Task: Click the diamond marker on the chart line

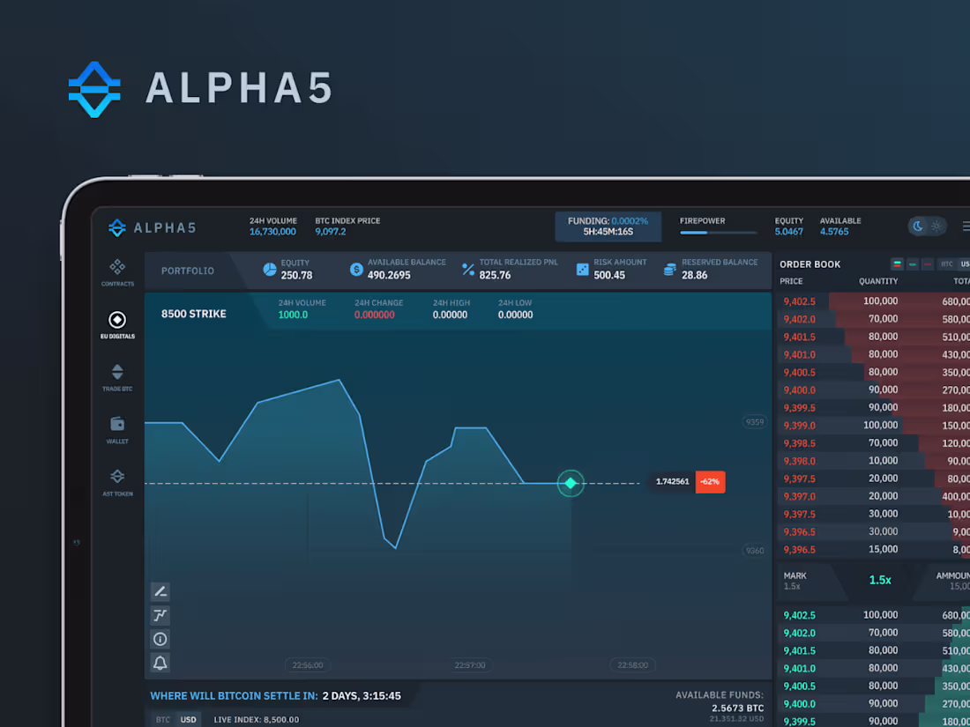Action: 571,484
